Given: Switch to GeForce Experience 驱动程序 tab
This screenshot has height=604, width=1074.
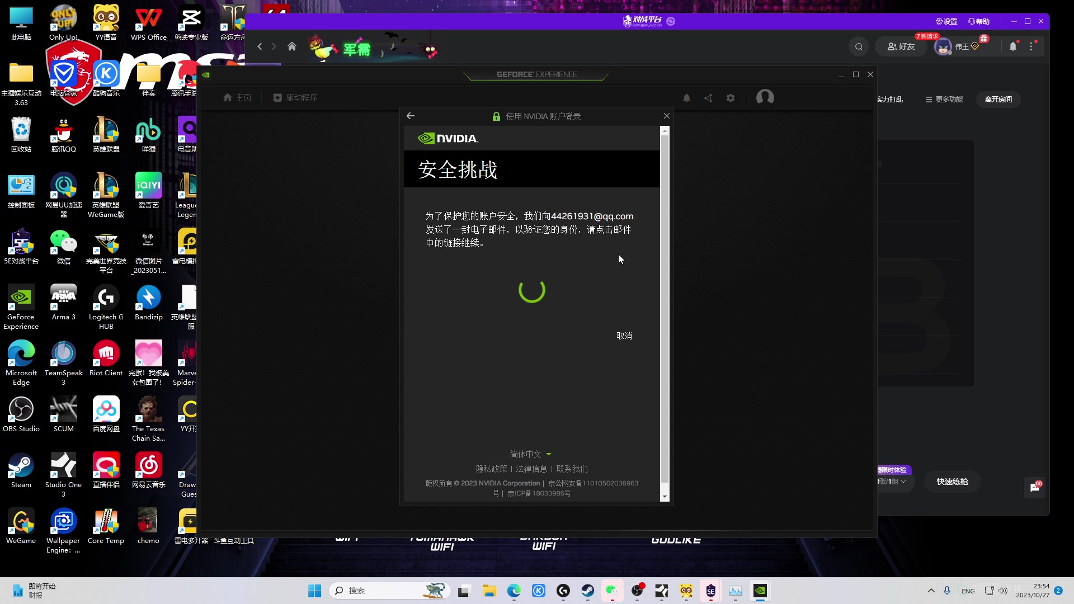Looking at the screenshot, I should pos(295,97).
